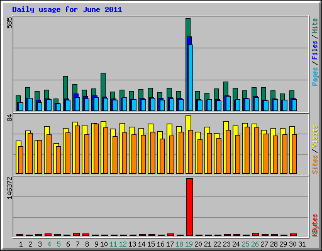Click the tall red KBytes bar for day 19
The image size is (322, 251).
pos(189,207)
